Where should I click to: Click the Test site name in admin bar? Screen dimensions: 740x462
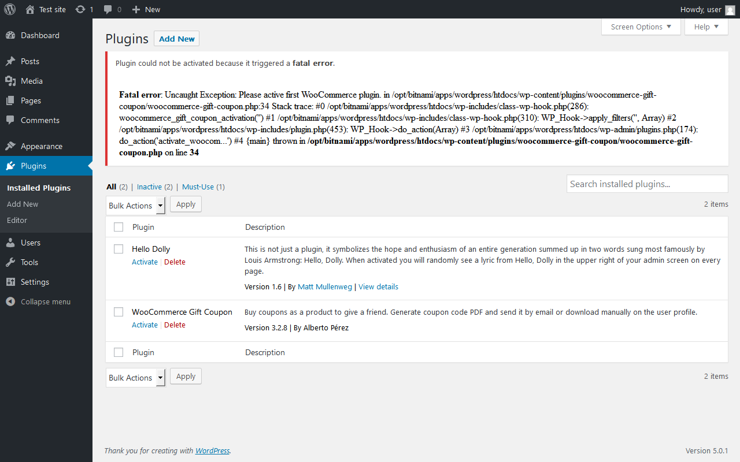[x=53, y=9]
